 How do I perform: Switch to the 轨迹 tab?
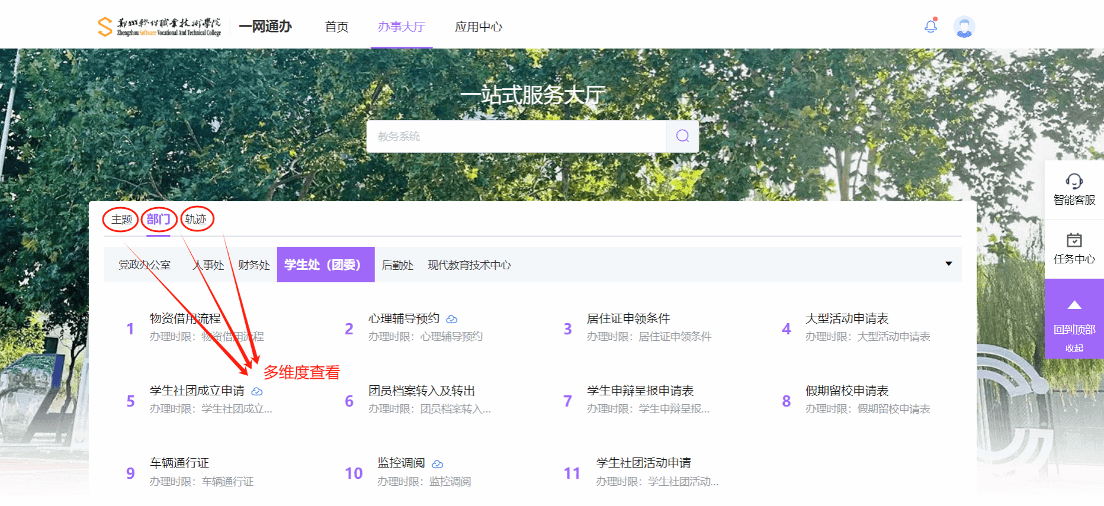pyautogui.click(x=196, y=220)
